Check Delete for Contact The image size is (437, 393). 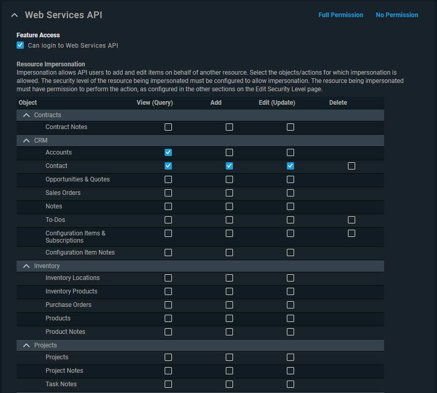click(351, 166)
